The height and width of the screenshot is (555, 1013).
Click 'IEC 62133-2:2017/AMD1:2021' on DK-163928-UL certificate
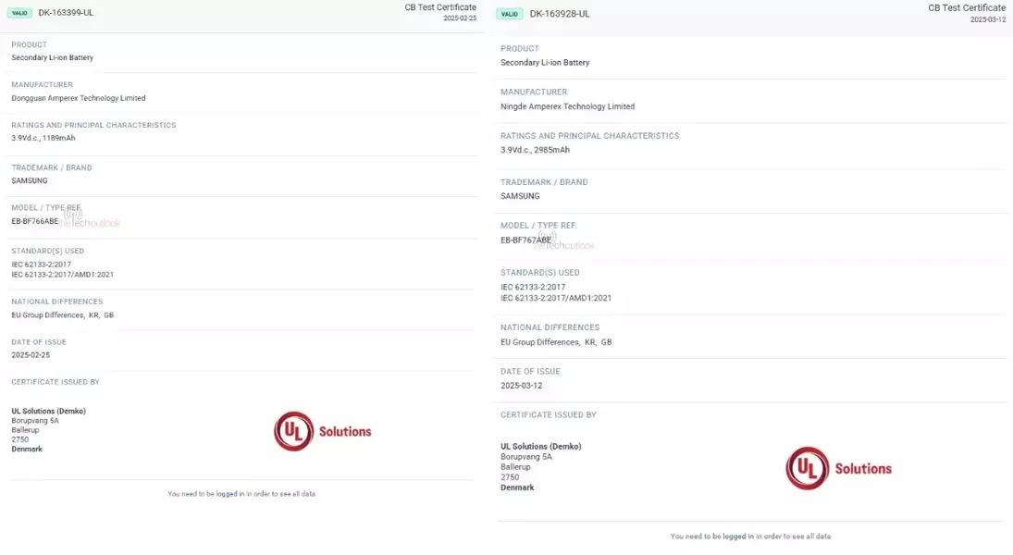pos(556,298)
